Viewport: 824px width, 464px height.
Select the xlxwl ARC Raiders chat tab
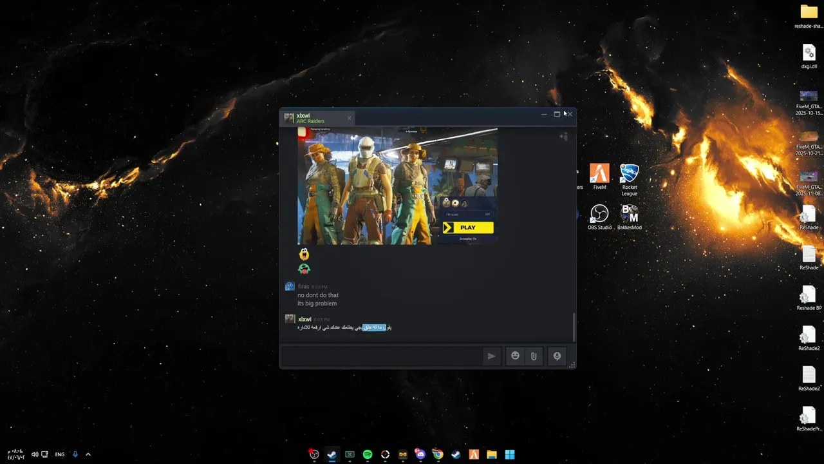click(x=319, y=118)
